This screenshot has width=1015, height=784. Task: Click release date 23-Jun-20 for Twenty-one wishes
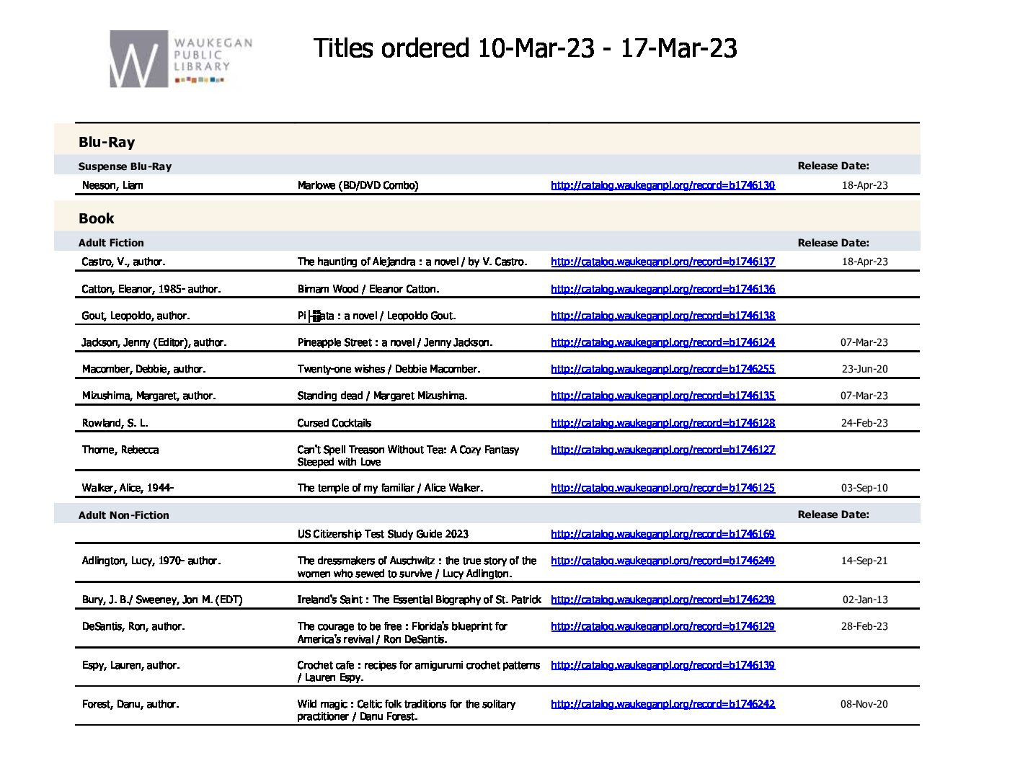click(864, 369)
